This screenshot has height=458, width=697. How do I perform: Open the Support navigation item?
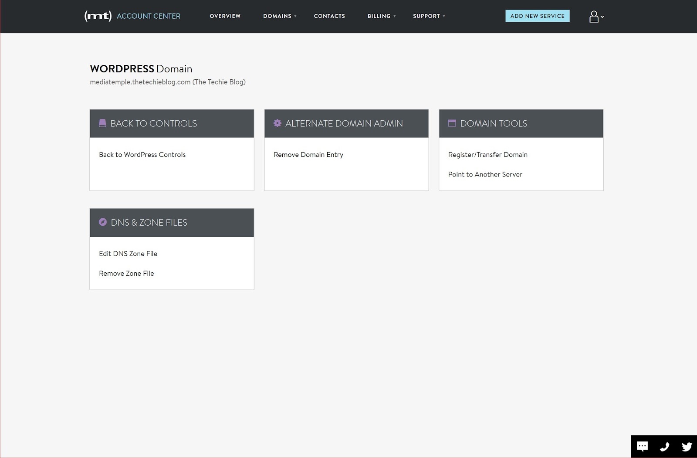pyautogui.click(x=426, y=16)
